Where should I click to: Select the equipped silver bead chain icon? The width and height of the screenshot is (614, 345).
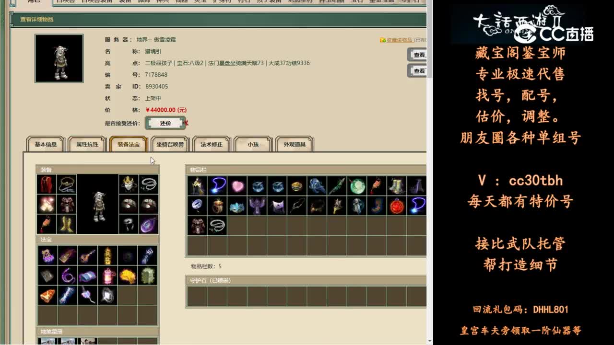[149, 184]
